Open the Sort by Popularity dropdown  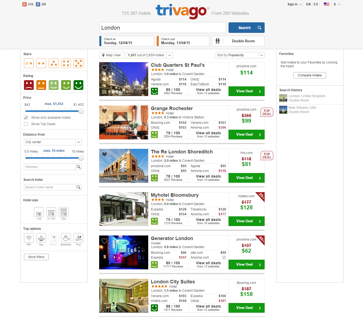[240, 55]
